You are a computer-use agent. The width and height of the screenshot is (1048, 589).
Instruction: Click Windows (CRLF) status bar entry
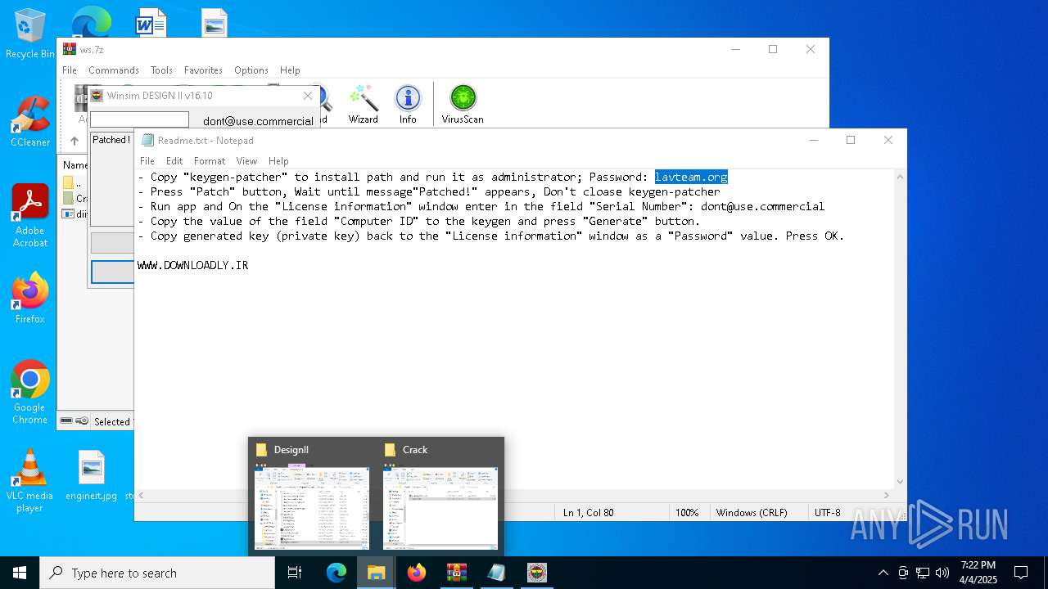coord(752,513)
